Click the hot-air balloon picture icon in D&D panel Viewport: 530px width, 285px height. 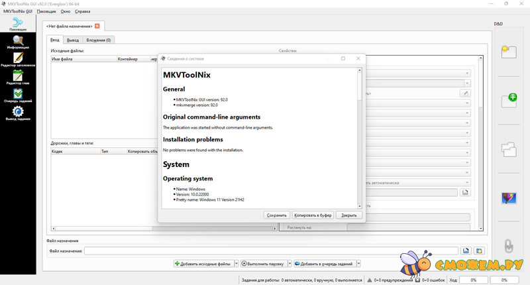point(509,198)
